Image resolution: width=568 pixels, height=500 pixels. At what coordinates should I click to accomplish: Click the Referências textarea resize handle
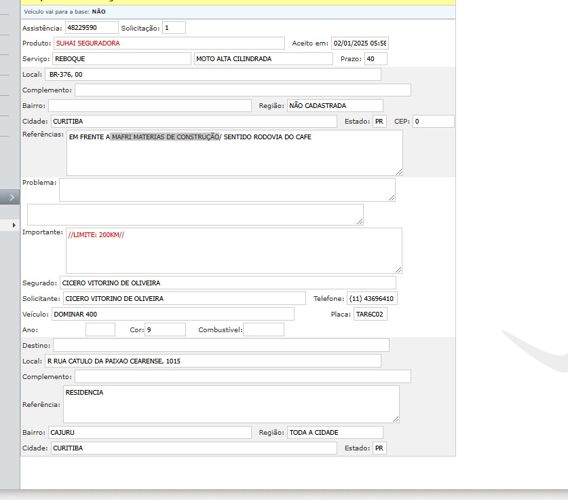(x=398, y=172)
